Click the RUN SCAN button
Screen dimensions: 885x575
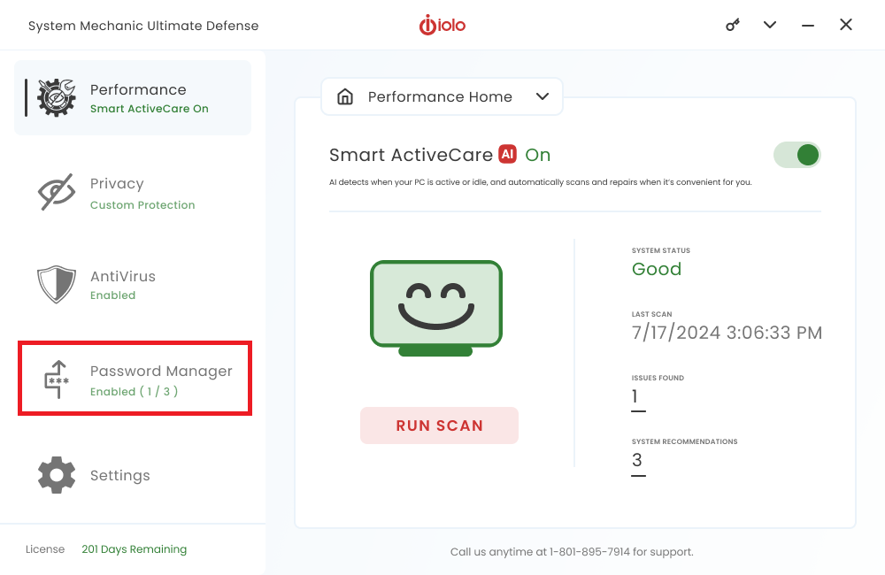click(439, 425)
